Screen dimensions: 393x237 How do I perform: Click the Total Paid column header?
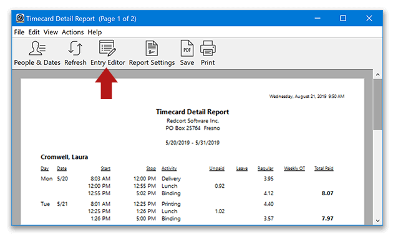[x=324, y=168]
